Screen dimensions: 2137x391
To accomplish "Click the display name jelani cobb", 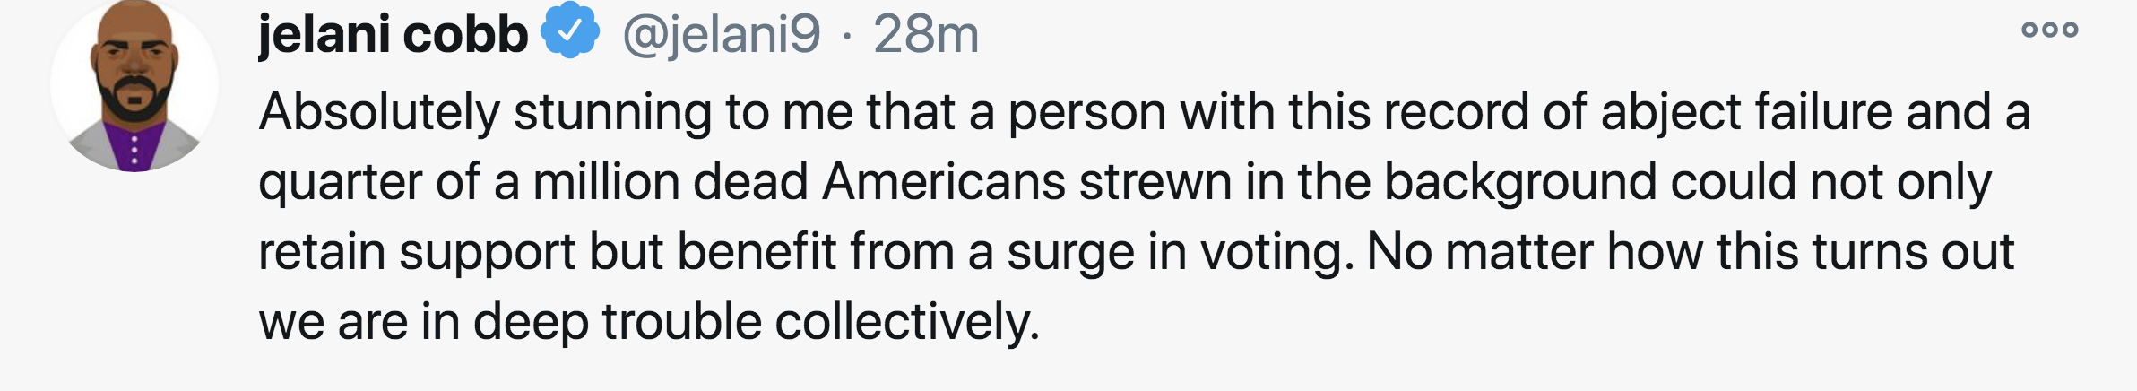I will [x=393, y=34].
